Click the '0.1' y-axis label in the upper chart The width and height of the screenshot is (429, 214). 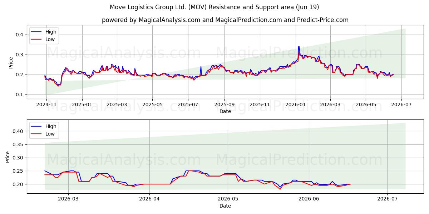(x=20, y=95)
